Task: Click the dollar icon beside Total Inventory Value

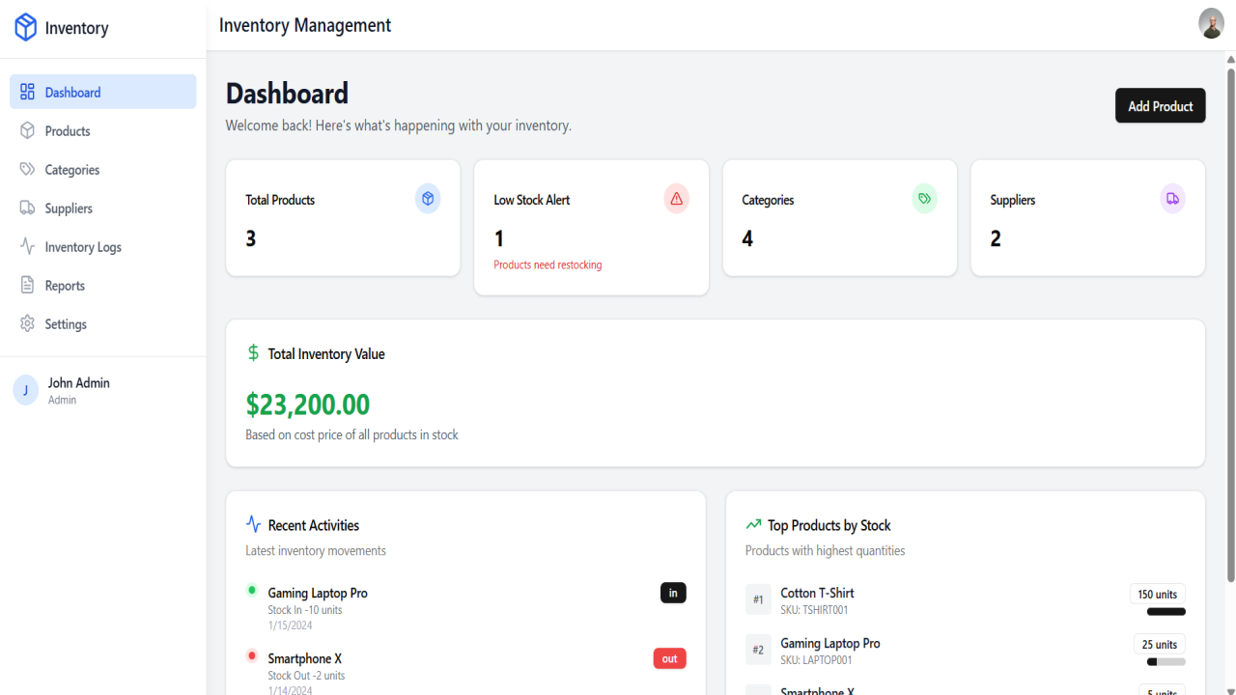Action: pos(252,353)
